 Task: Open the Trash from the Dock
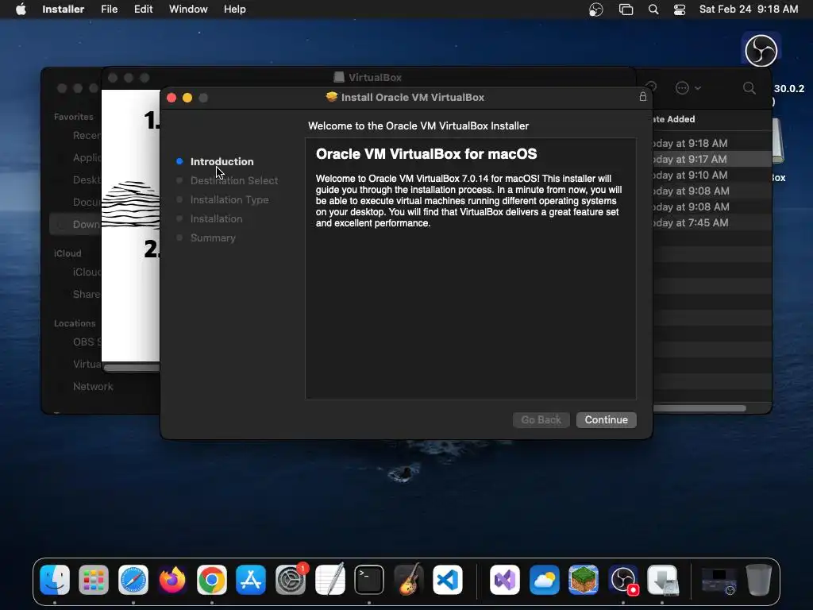(758, 580)
